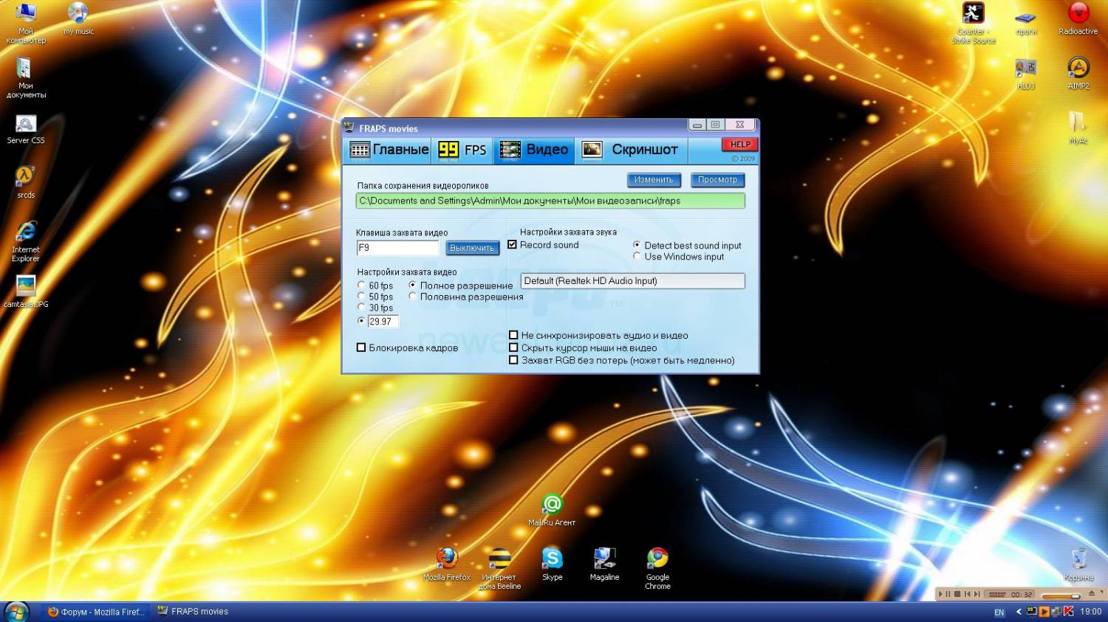This screenshot has height=622, width=1108.
Task: Open the Mail.Ru Agent icon
Action: tap(552, 505)
